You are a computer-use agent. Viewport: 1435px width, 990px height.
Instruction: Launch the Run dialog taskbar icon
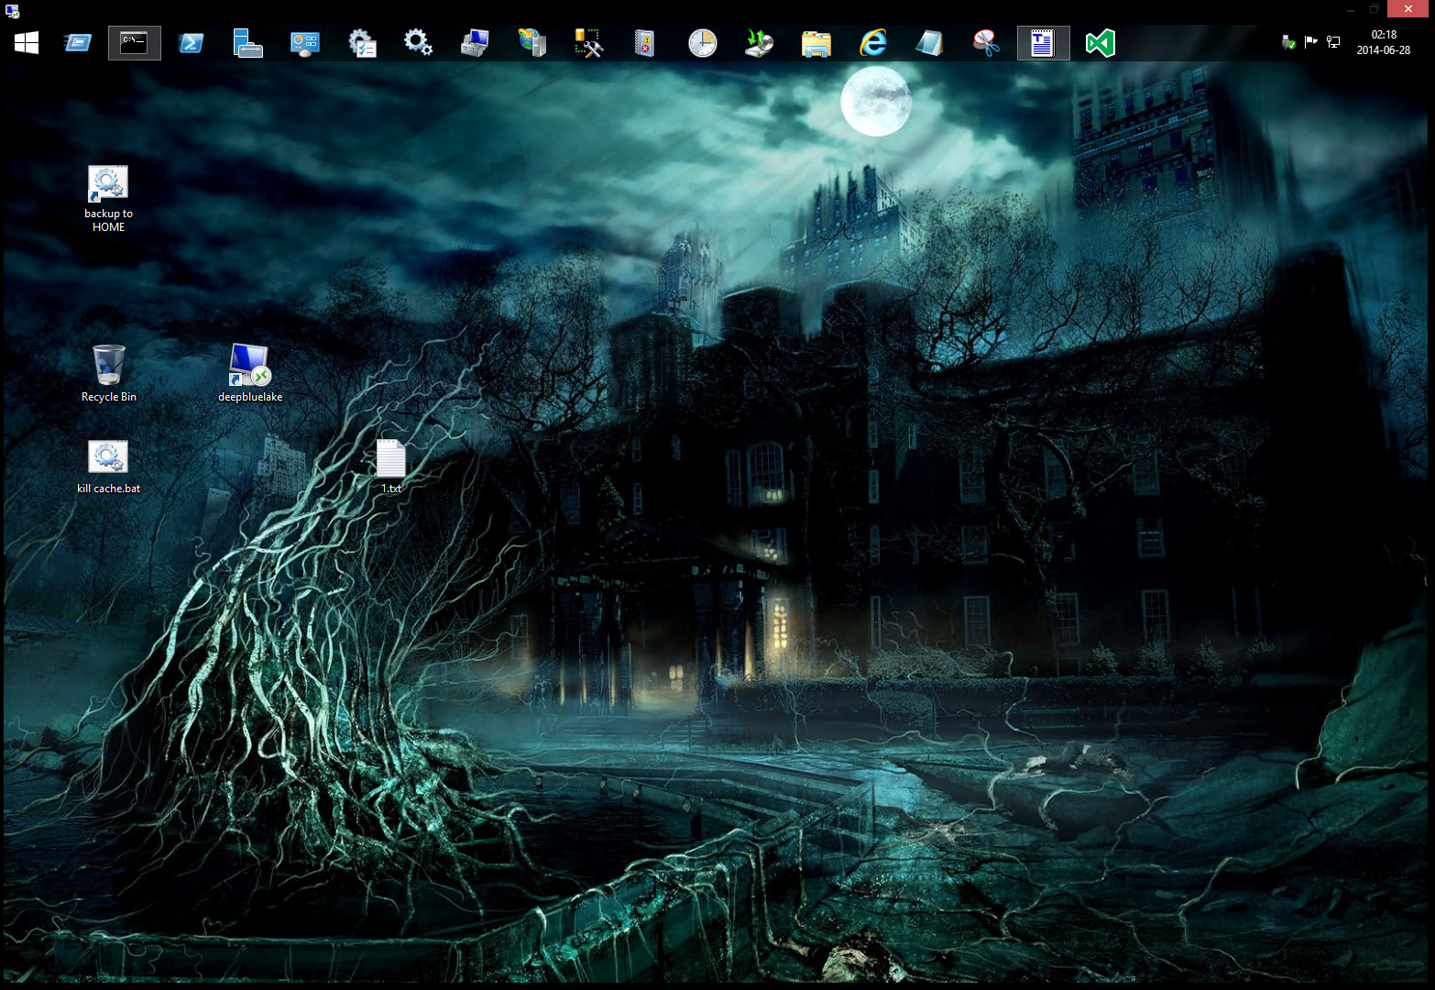[x=78, y=43]
